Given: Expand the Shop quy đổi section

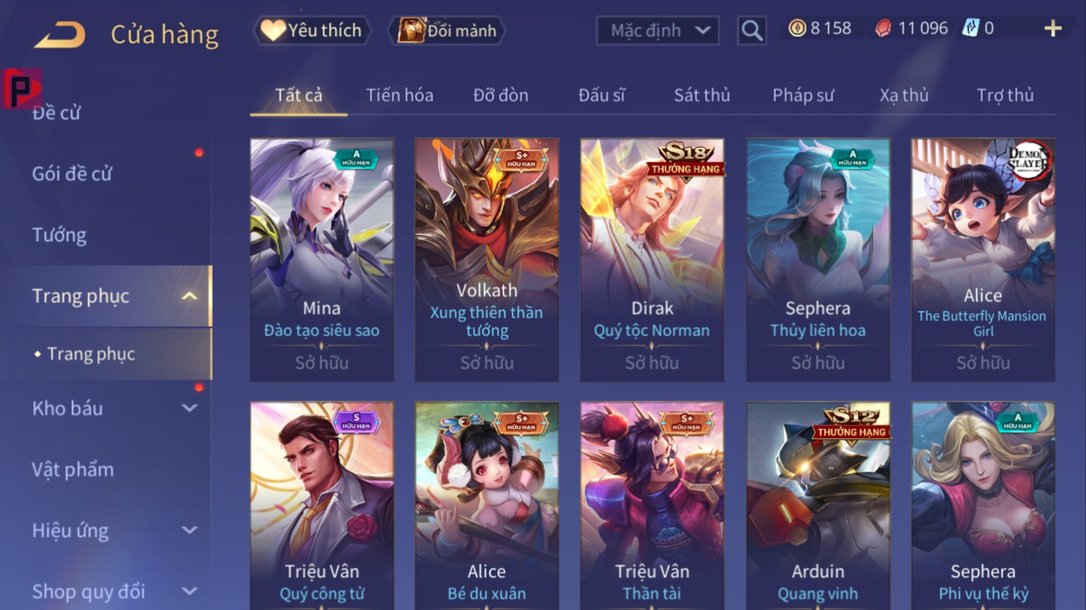Looking at the screenshot, I should [189, 592].
